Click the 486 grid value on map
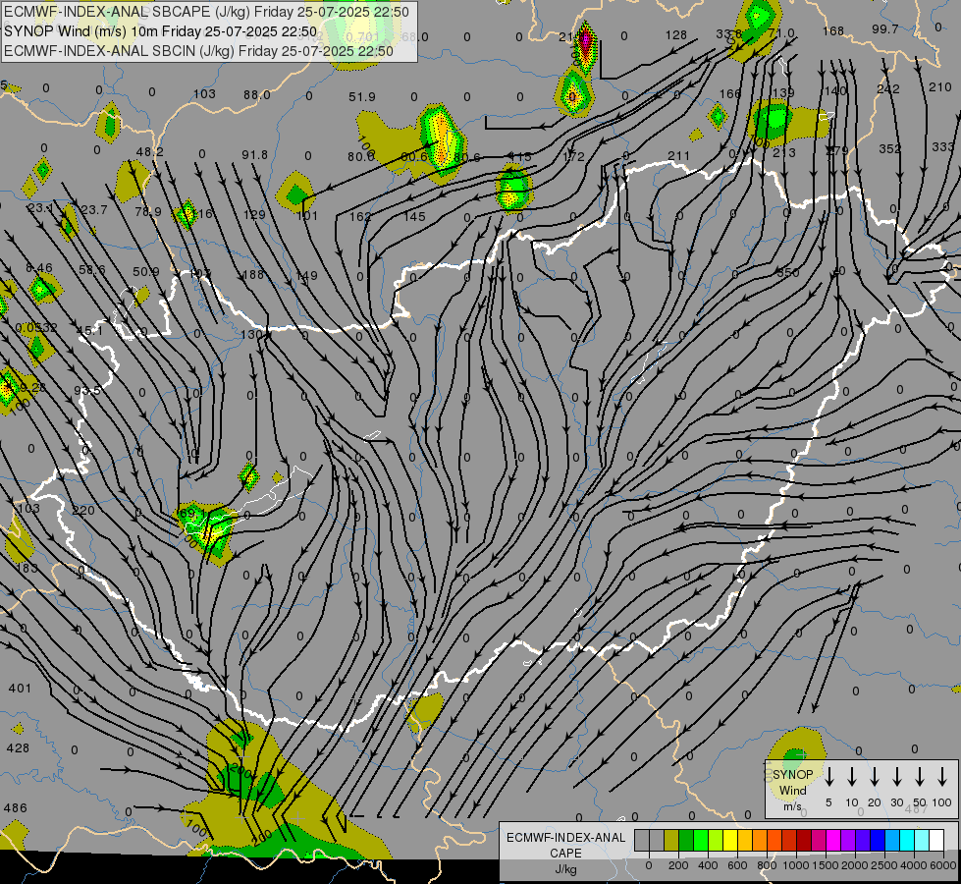 click(x=16, y=808)
